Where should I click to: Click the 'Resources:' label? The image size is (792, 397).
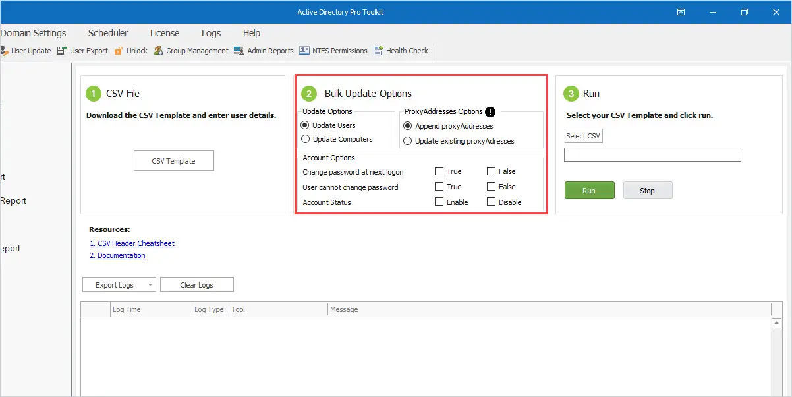(x=109, y=229)
